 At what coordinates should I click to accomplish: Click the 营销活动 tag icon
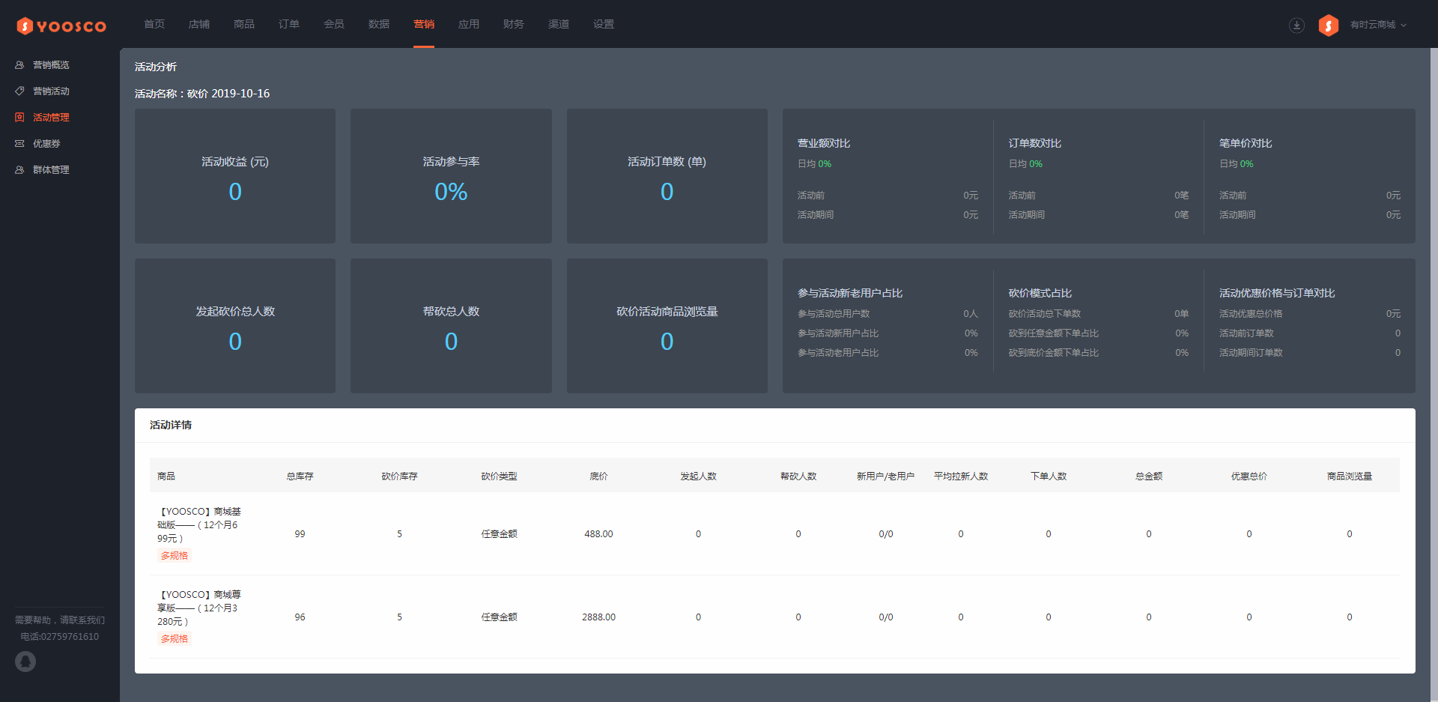[x=19, y=91]
